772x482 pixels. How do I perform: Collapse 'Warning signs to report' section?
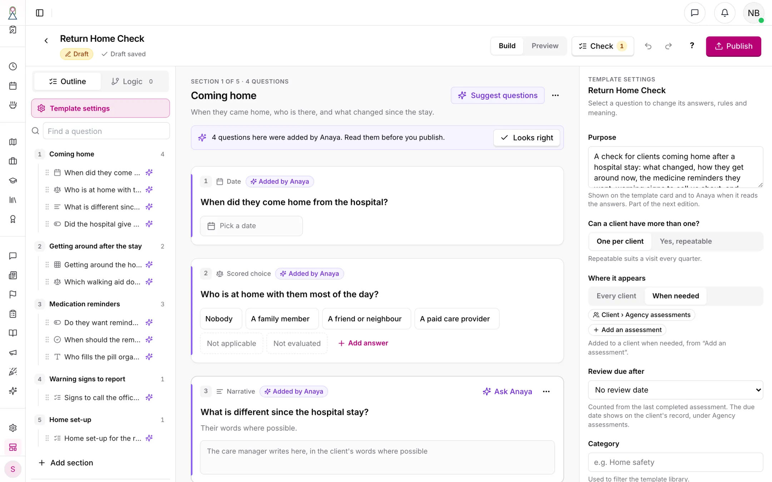coord(100,379)
